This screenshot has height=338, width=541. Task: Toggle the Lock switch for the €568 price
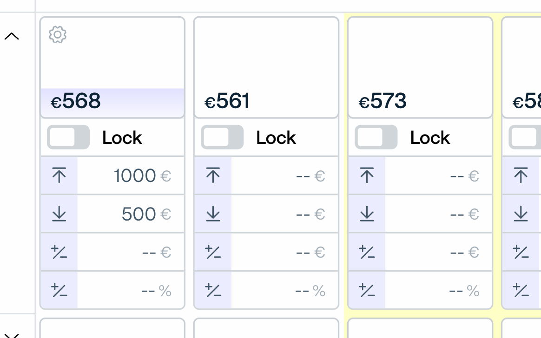68,137
